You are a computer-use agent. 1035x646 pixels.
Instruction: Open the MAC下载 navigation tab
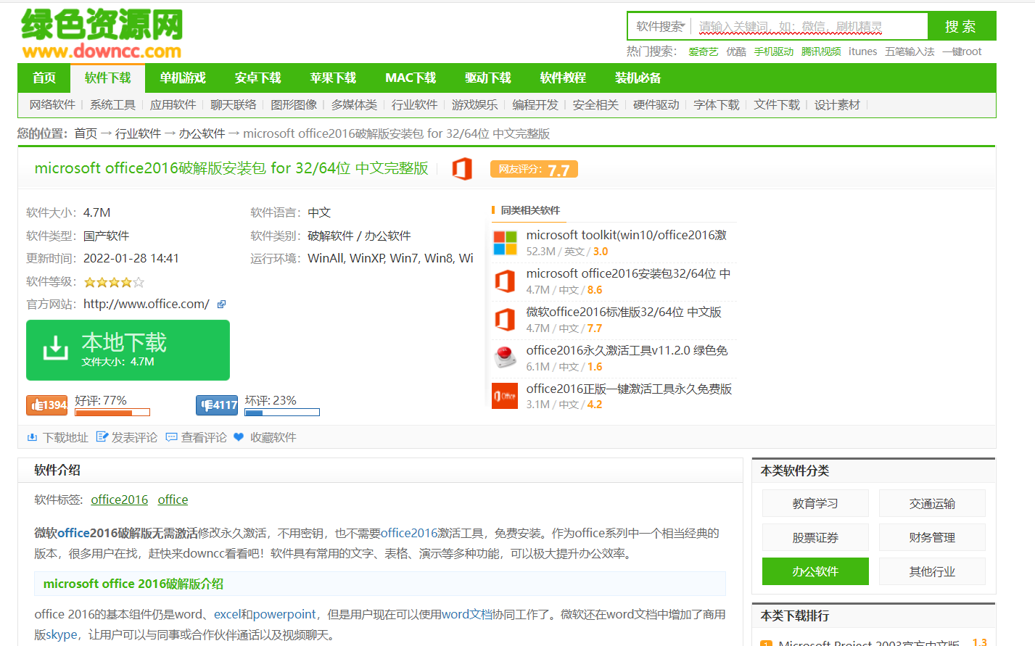411,78
